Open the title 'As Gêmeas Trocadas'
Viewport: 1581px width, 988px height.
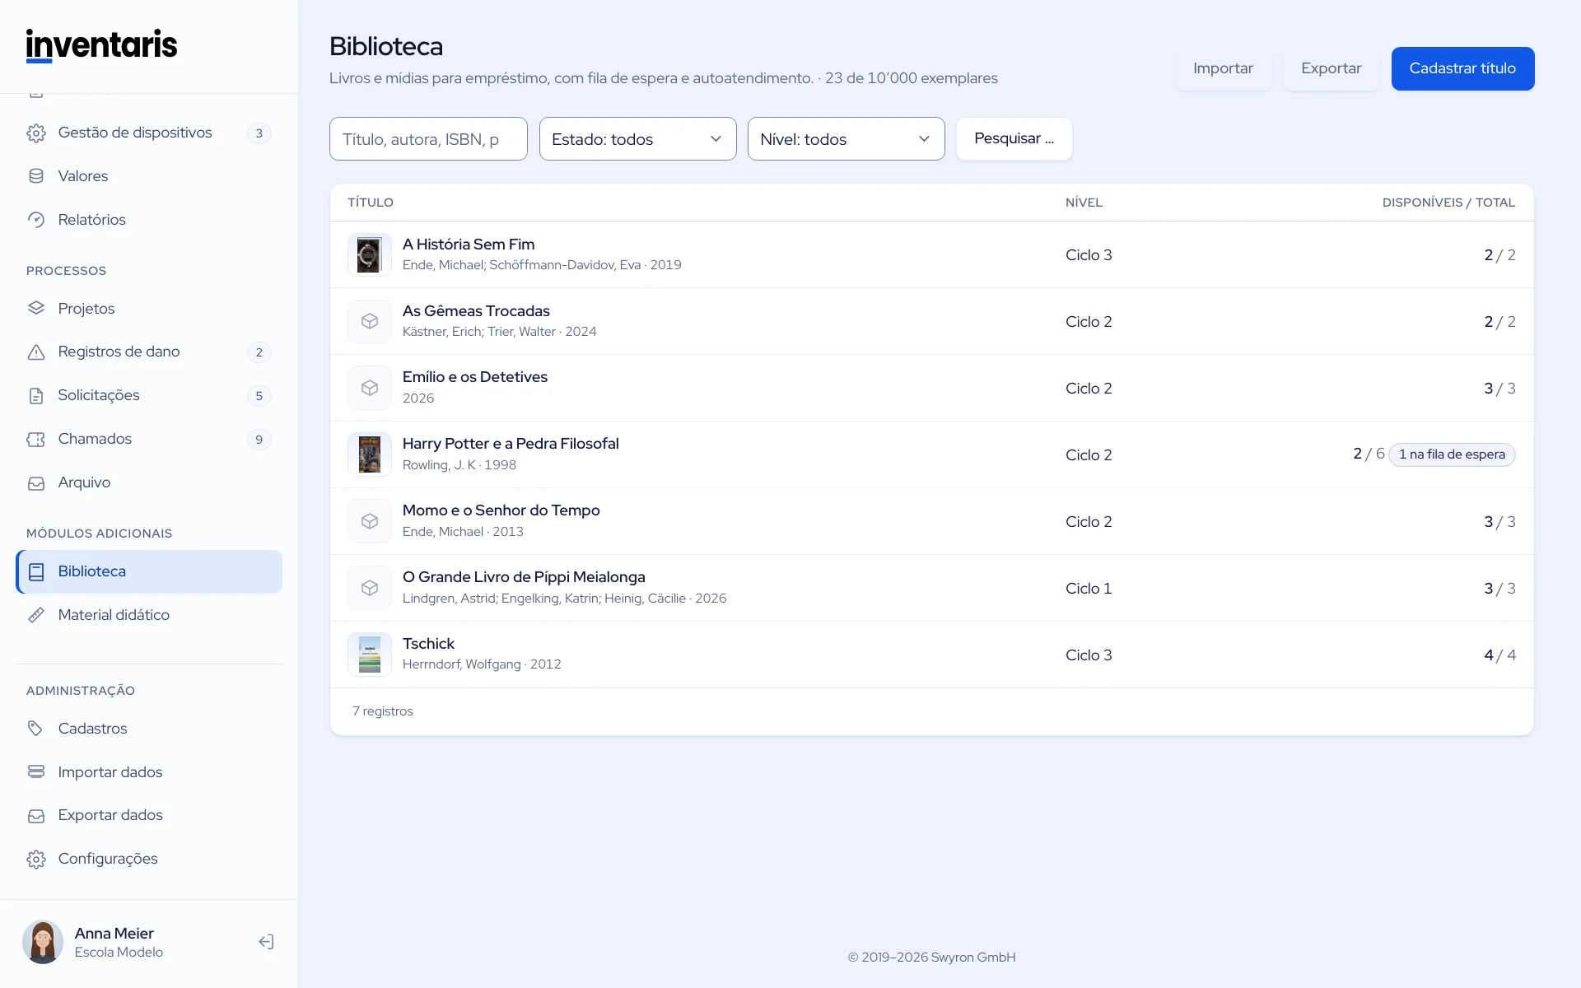(x=476, y=311)
